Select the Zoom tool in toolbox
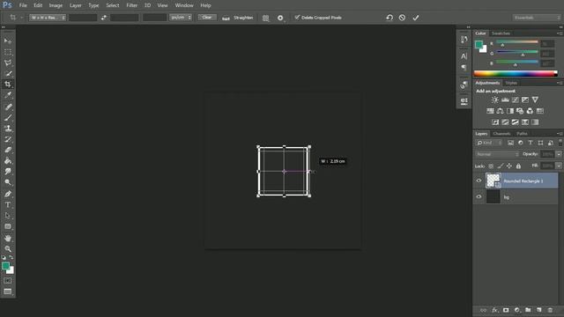Viewport: 564px width, 317px height. click(8, 248)
